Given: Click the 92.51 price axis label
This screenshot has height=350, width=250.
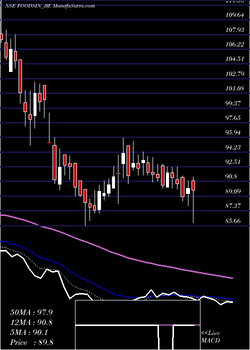Looking at the screenshot, I should (233, 162).
